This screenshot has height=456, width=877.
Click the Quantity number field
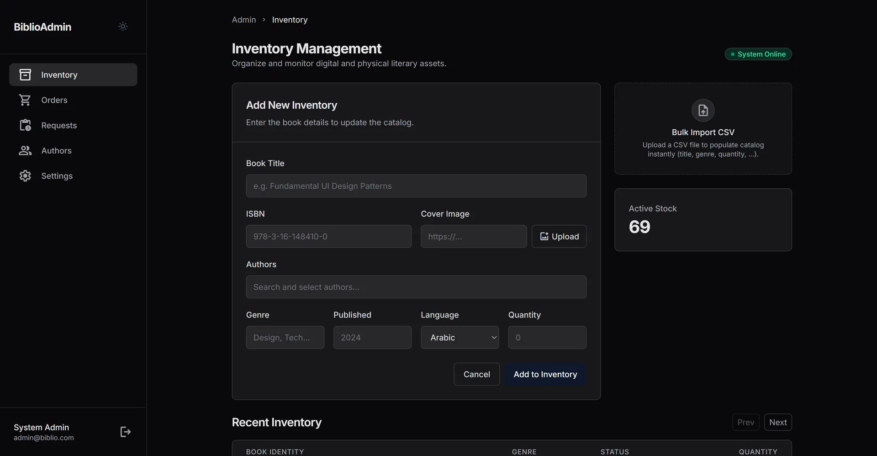(547, 337)
